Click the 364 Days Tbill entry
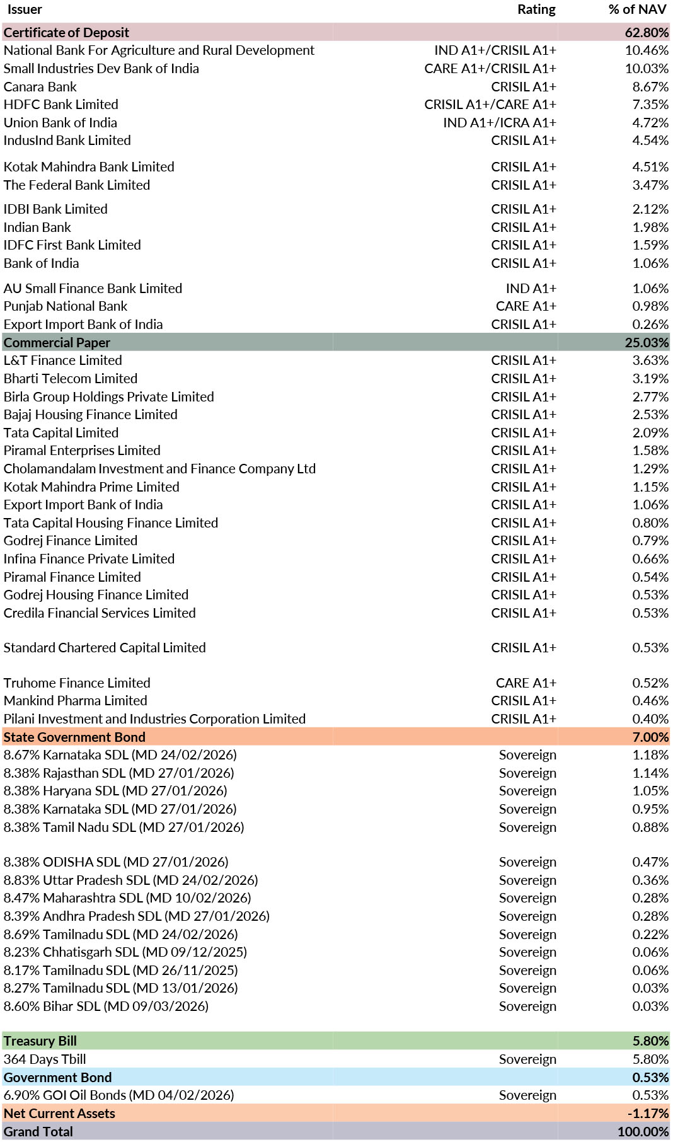The image size is (673, 1142). tap(45, 1059)
